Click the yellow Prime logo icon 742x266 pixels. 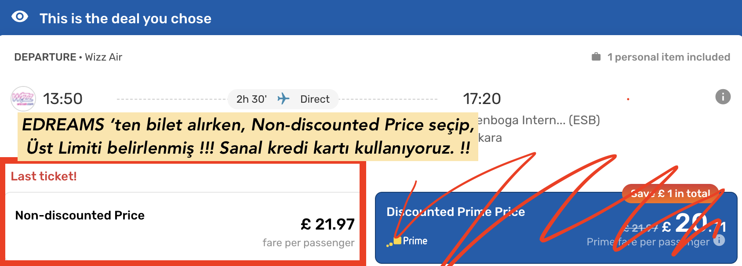396,241
